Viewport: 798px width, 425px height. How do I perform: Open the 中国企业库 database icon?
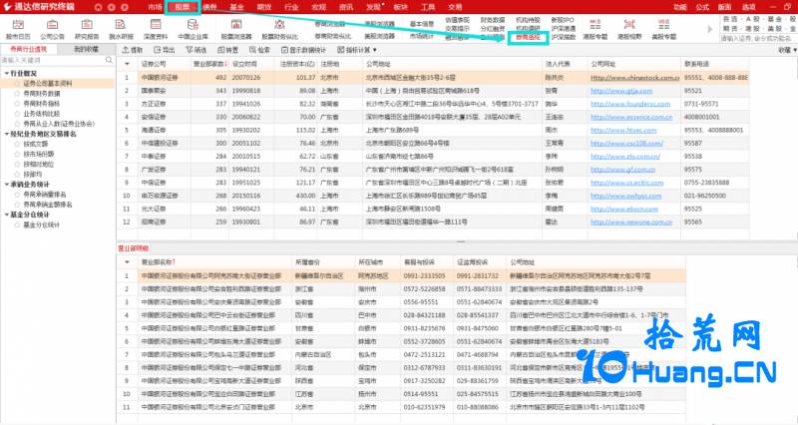pyautogui.click(x=193, y=25)
